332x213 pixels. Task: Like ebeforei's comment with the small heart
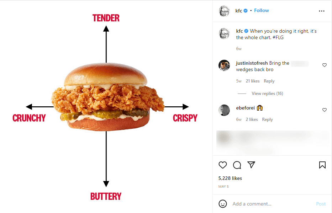click(325, 110)
